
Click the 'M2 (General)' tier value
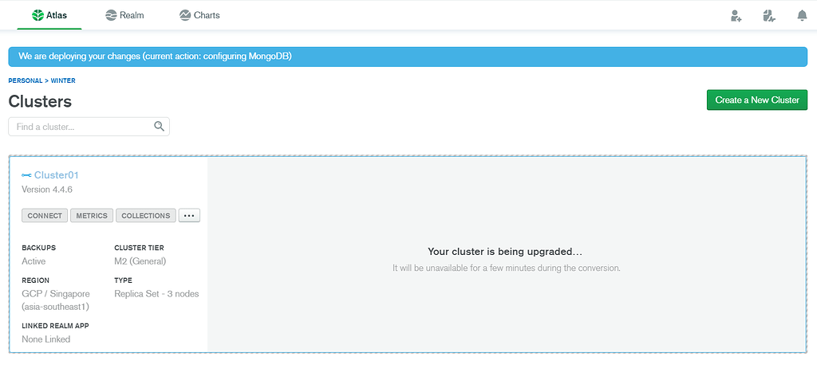tap(140, 261)
